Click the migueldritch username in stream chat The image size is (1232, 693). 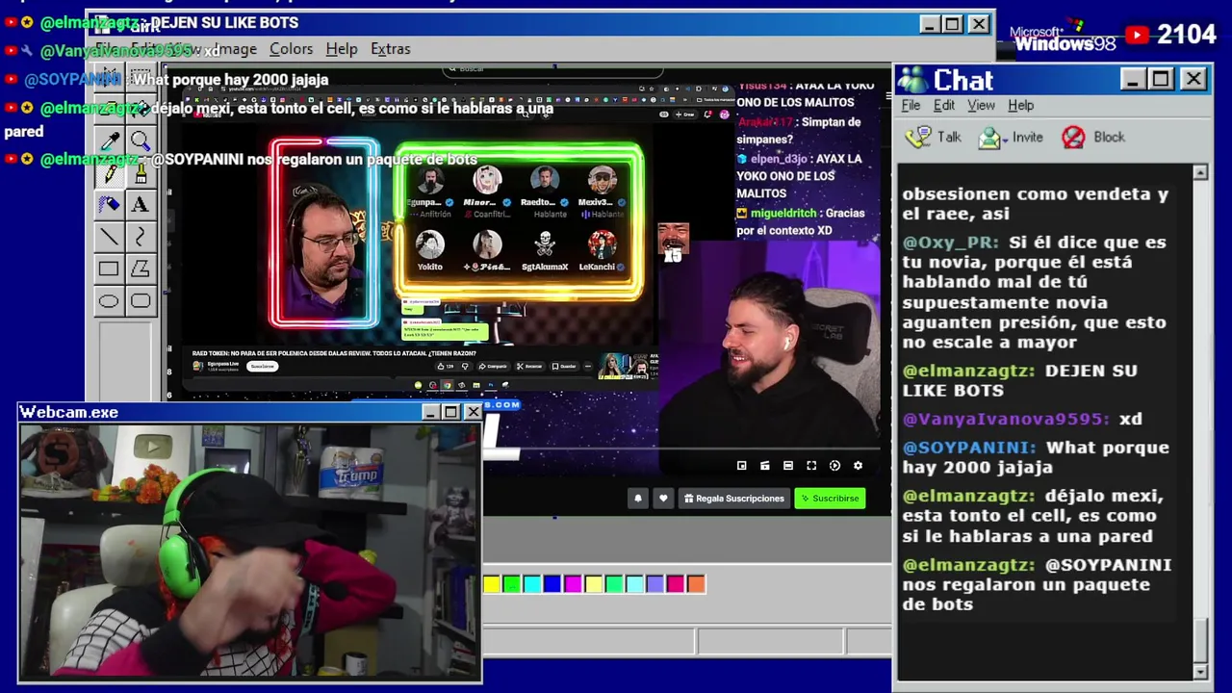click(x=783, y=213)
